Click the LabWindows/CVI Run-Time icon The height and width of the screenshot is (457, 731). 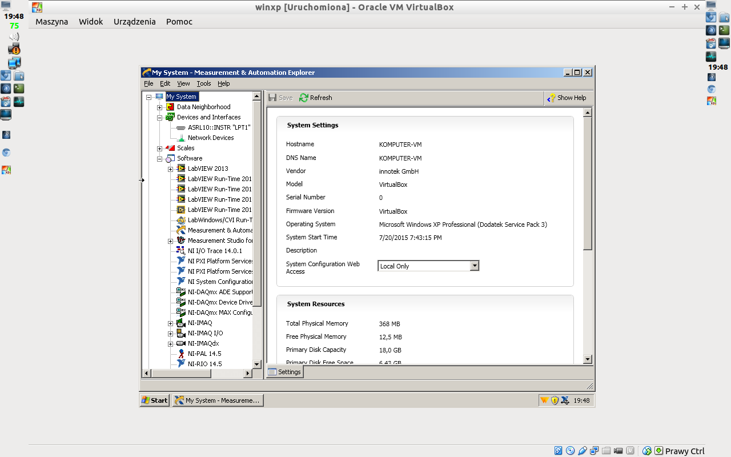pos(181,220)
